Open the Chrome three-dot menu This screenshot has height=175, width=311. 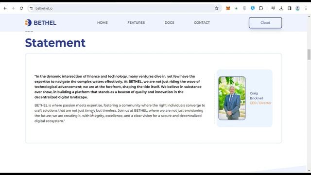[x=306, y=8]
